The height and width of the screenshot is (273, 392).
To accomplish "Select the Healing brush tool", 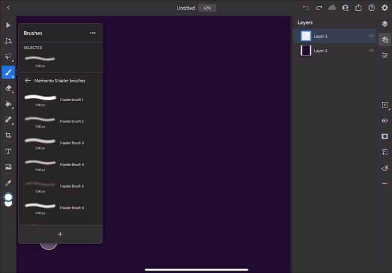I will point(8,119).
